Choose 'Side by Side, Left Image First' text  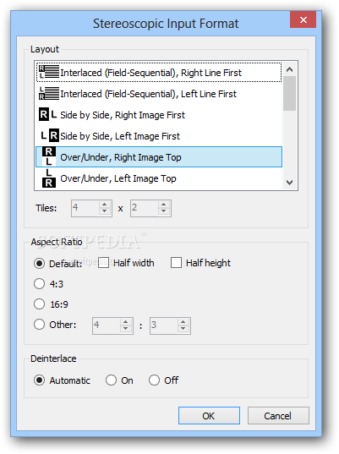pyautogui.click(x=120, y=136)
